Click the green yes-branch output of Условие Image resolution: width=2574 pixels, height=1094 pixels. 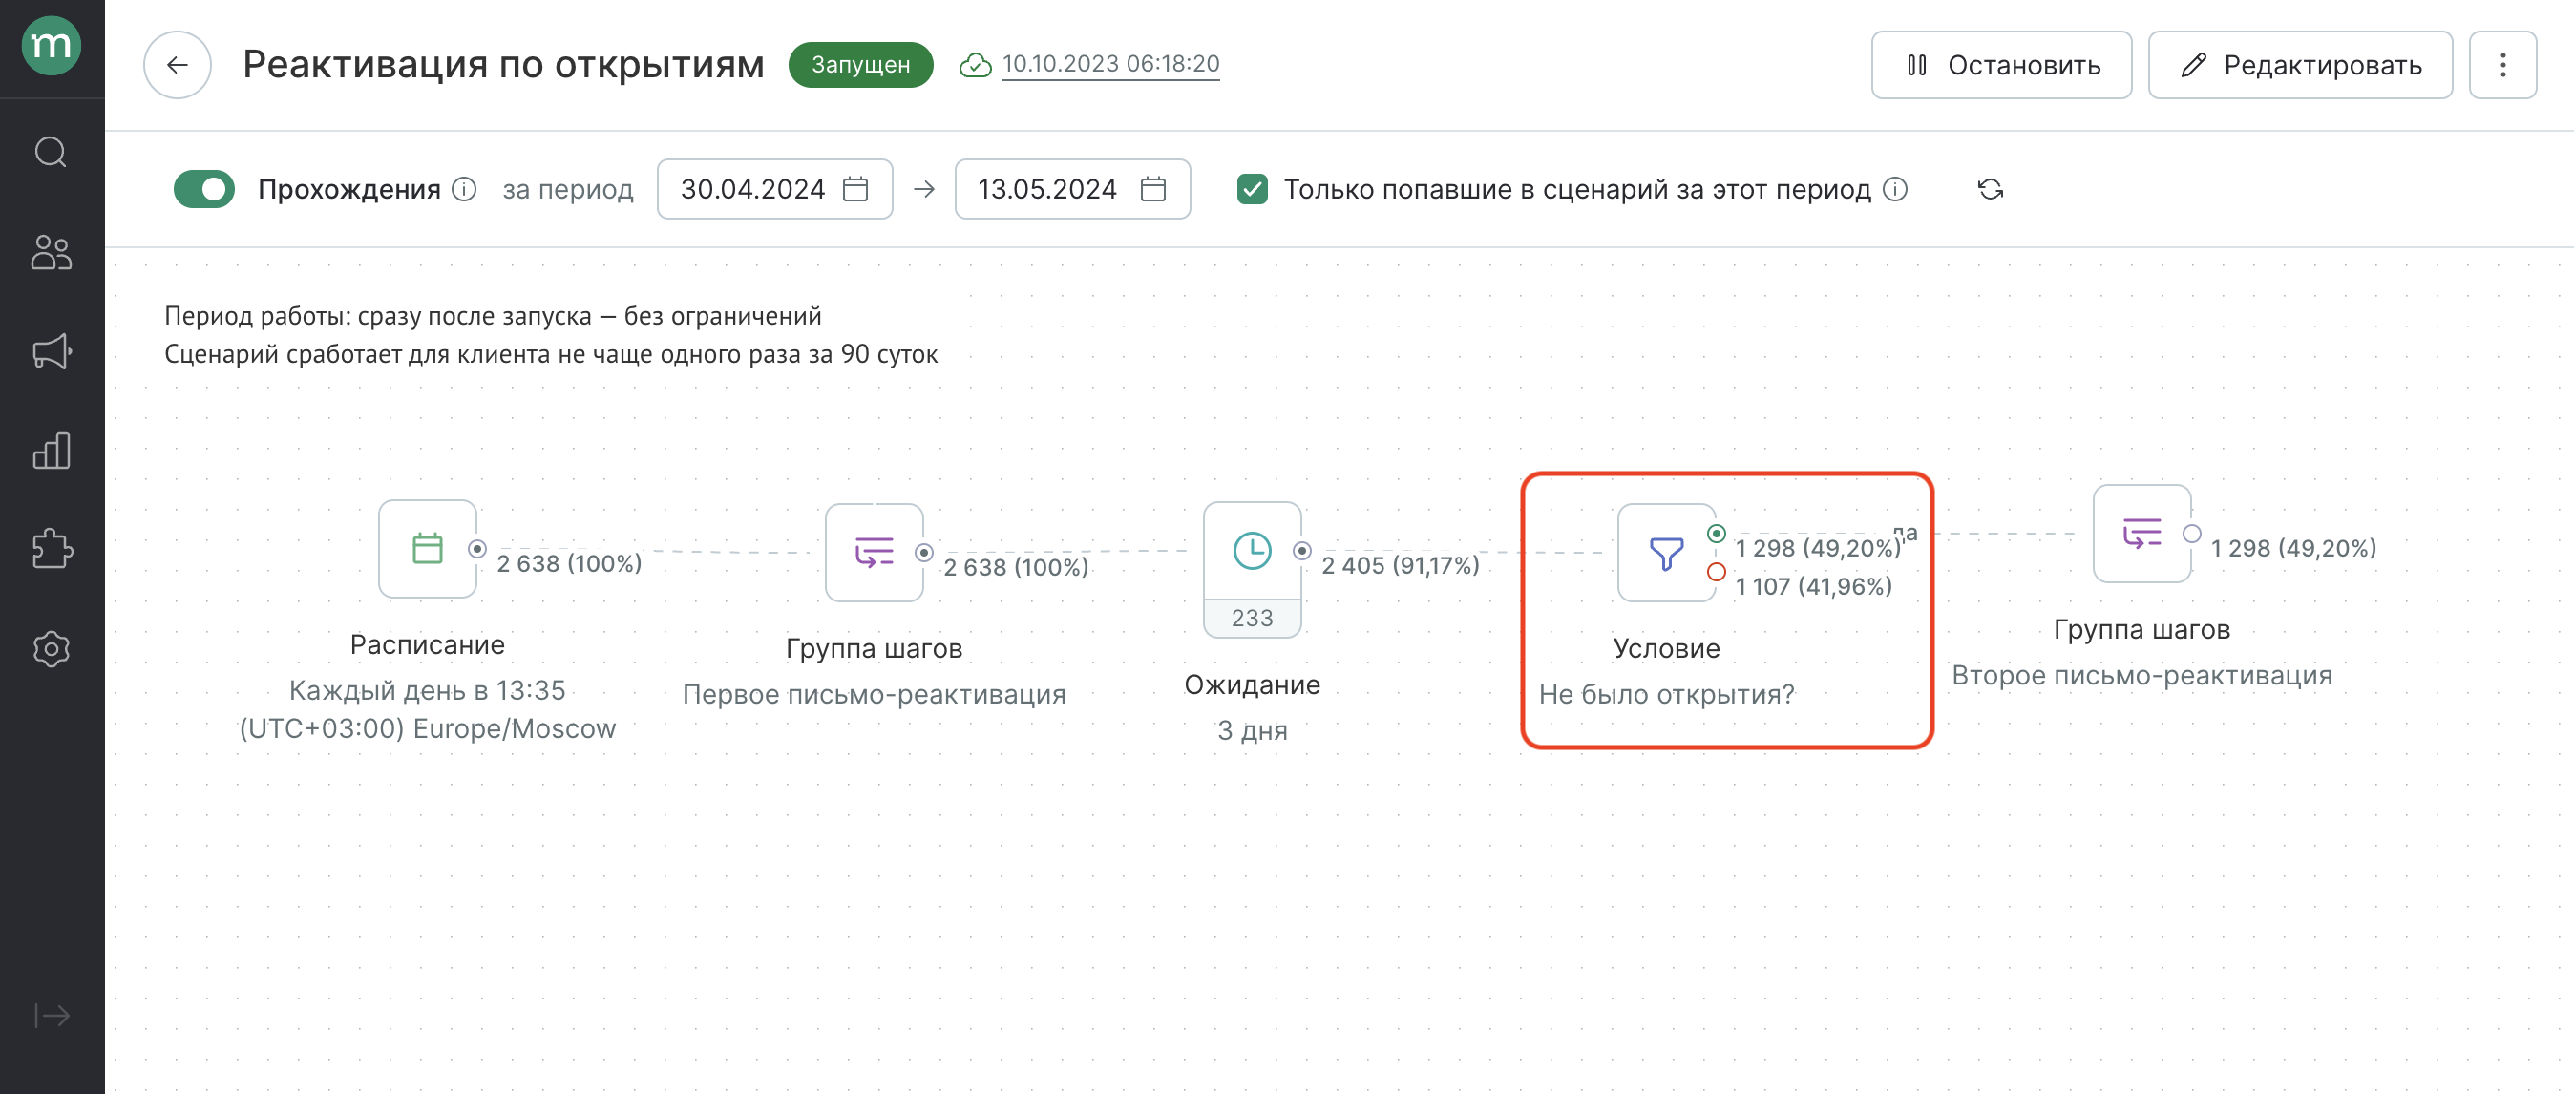[1716, 534]
